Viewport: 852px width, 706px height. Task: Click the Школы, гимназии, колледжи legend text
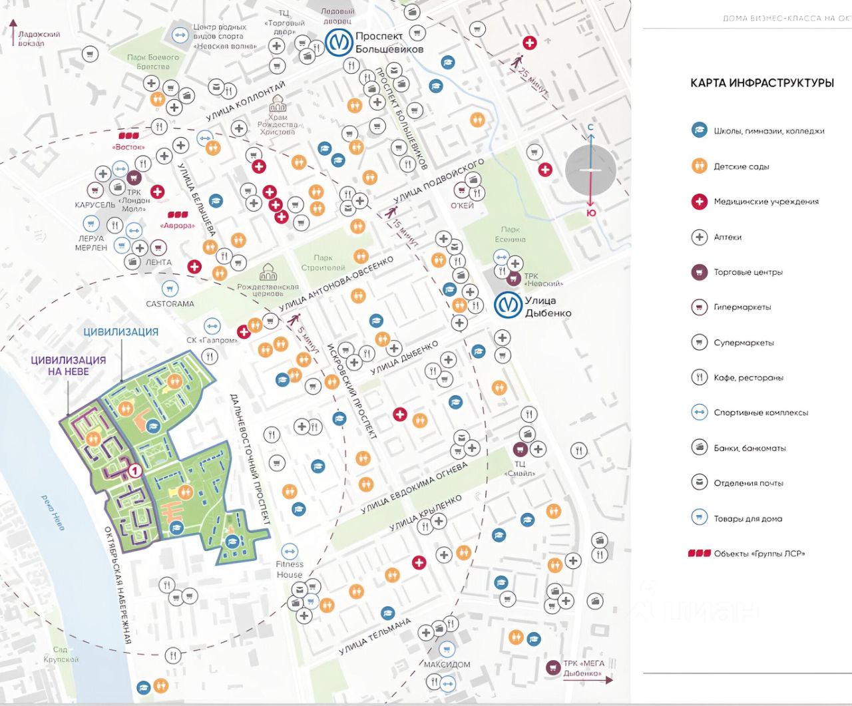click(x=769, y=131)
